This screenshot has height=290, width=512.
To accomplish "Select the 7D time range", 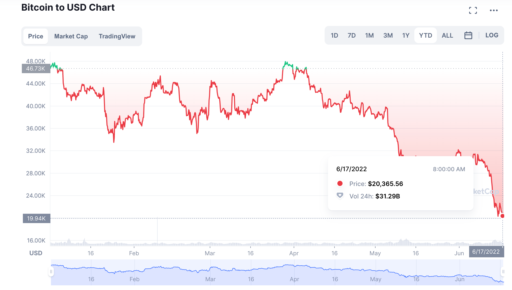I will click(x=351, y=35).
